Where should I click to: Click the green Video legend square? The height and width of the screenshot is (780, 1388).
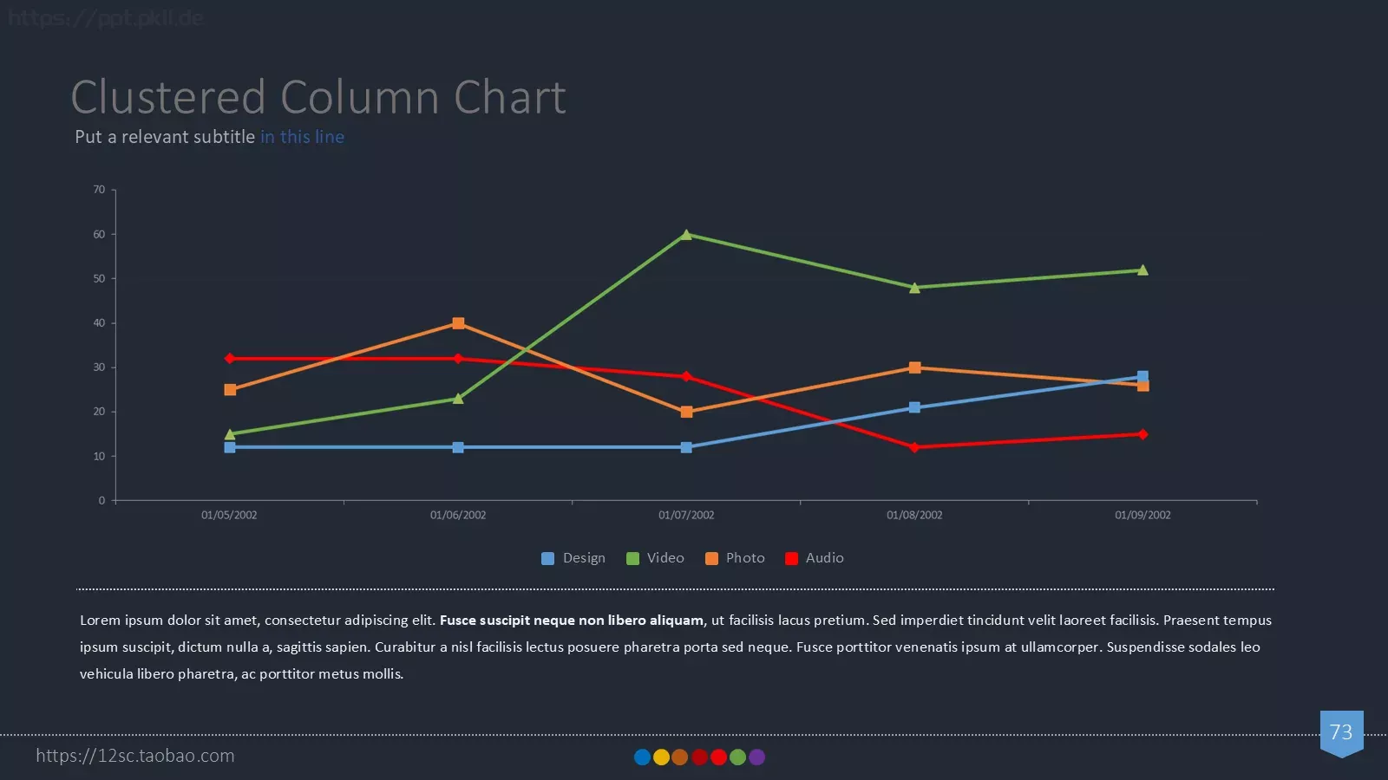632,559
